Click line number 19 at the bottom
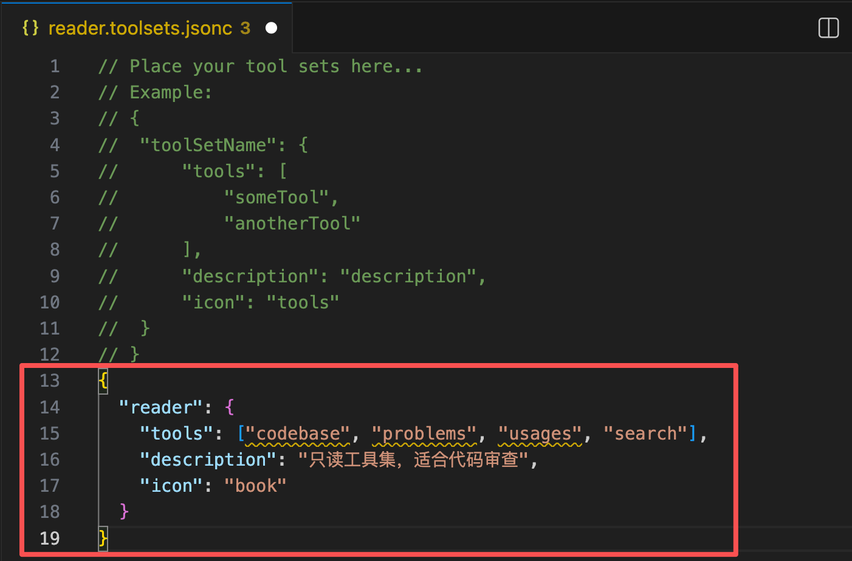Screen dimensions: 852x561 50,539
